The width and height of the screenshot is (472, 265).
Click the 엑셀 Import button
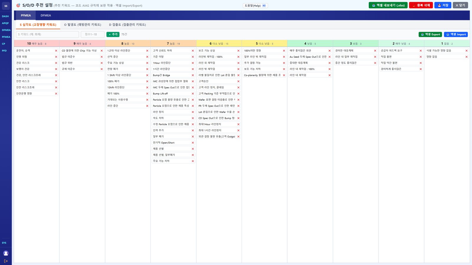click(x=456, y=34)
